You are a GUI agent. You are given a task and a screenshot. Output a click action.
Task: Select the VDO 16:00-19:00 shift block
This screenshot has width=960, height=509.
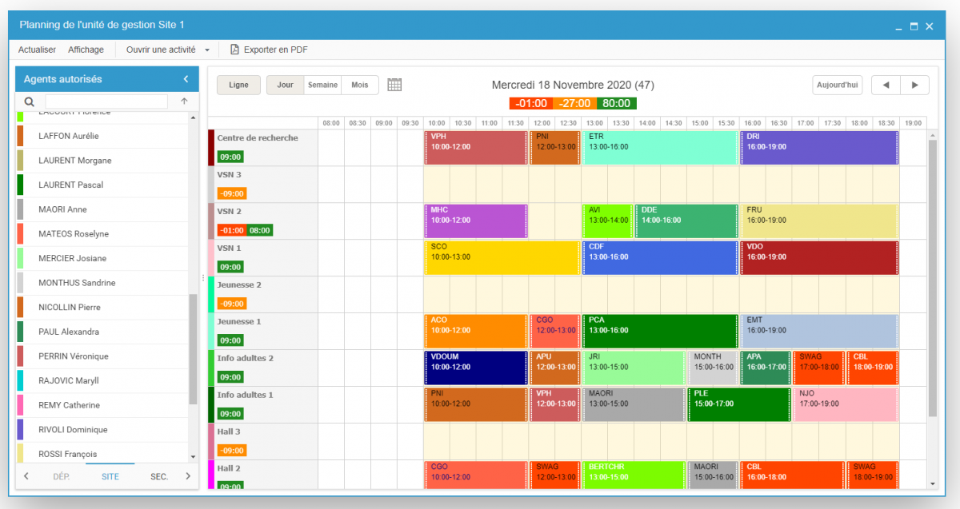(819, 258)
